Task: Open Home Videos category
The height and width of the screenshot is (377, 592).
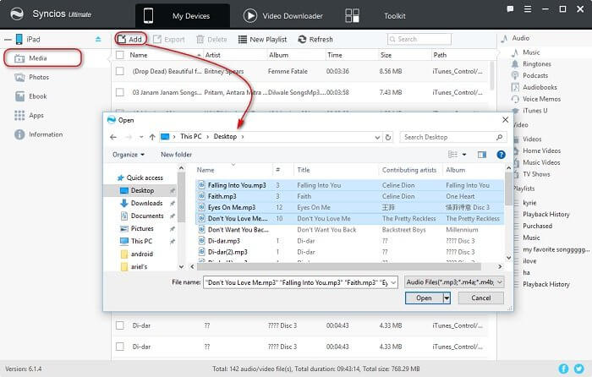Action: 541,150
